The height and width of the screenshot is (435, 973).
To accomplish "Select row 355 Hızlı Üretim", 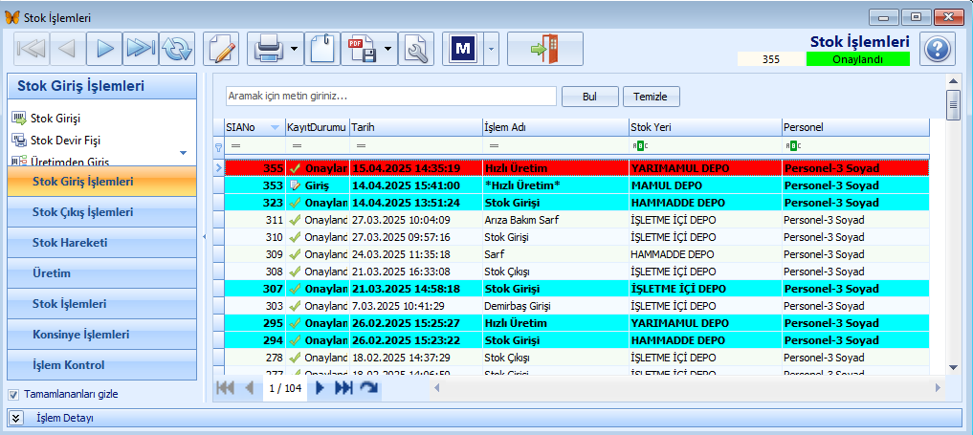I will point(577,168).
